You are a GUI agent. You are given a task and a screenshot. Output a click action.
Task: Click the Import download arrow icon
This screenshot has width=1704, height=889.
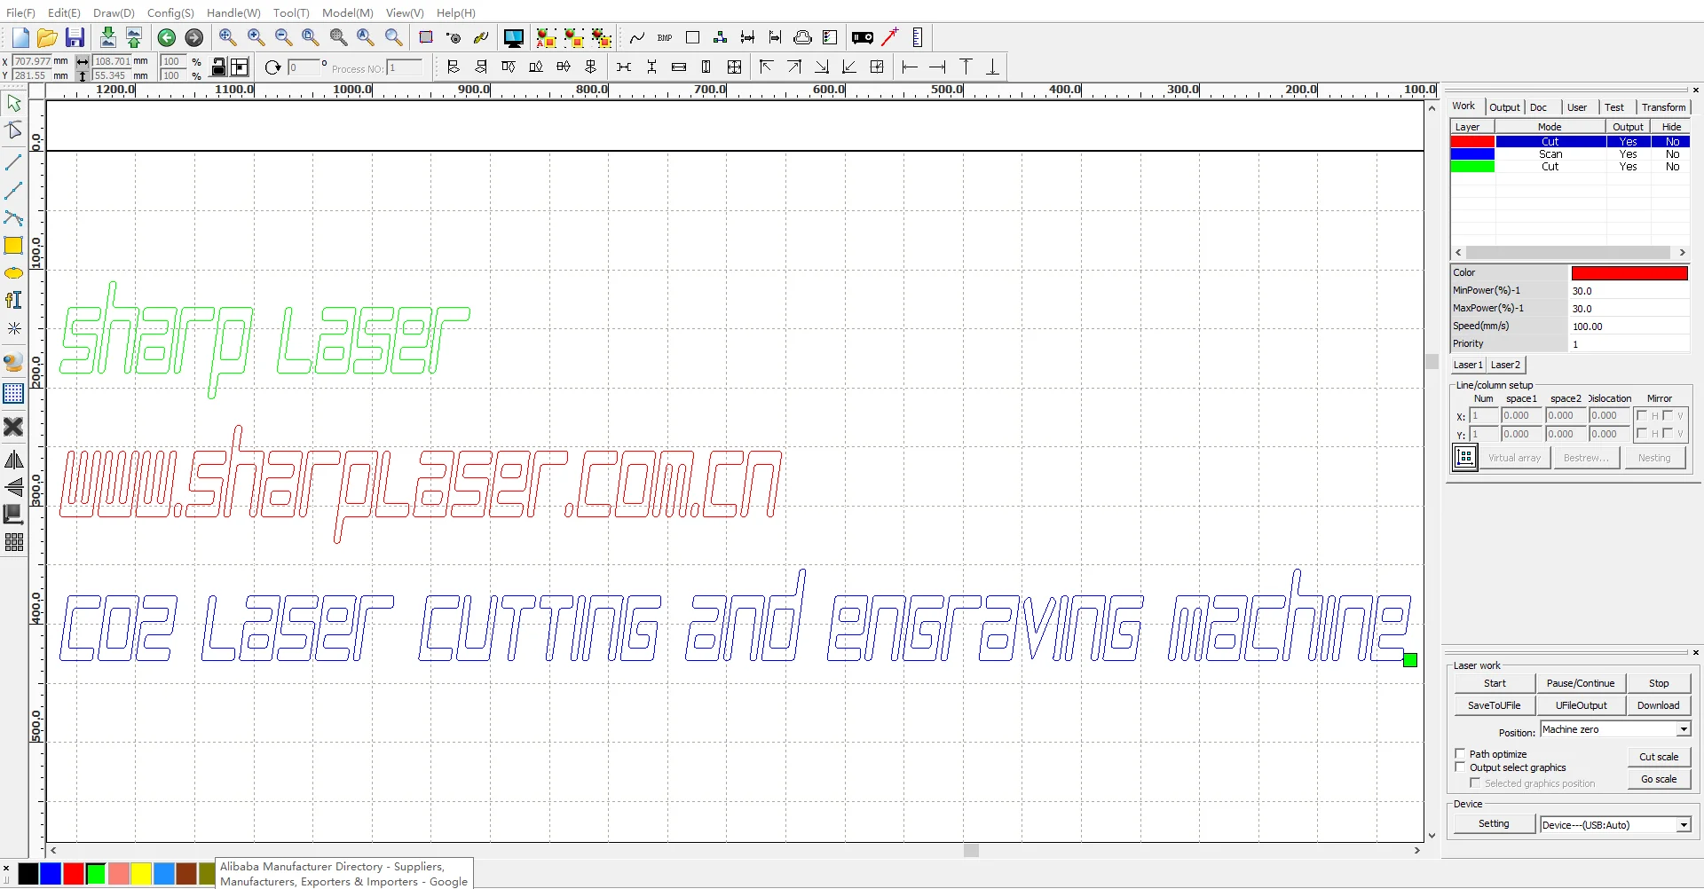[107, 37]
